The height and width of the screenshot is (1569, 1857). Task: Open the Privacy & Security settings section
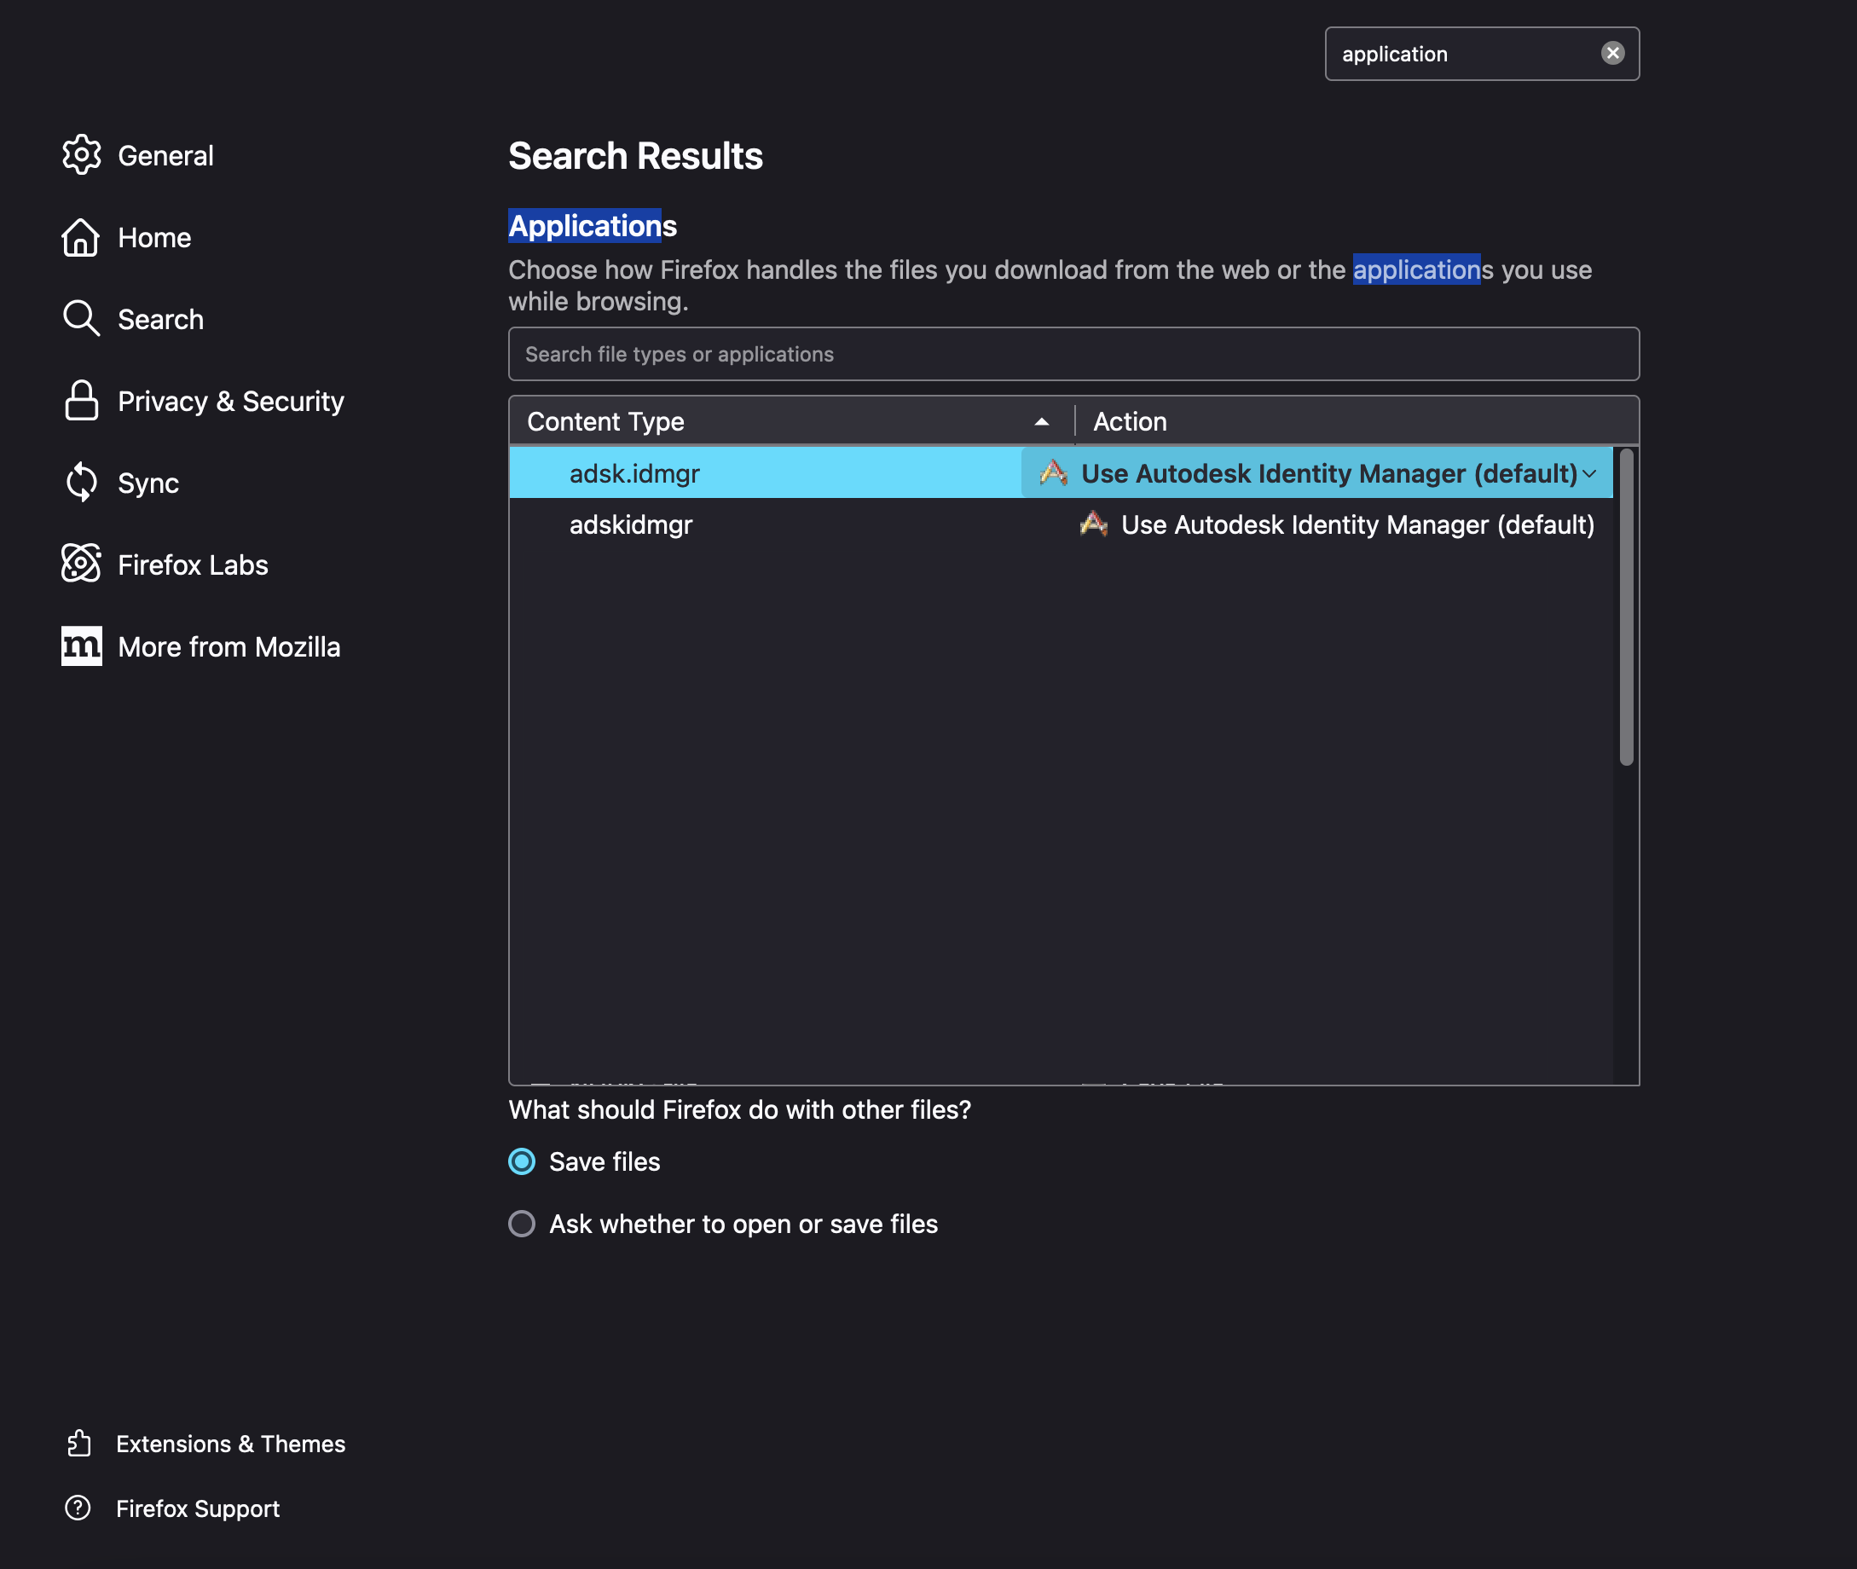click(230, 401)
